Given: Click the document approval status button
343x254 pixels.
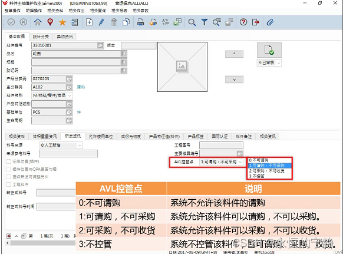Looking at the screenshot, I should click(269, 50).
